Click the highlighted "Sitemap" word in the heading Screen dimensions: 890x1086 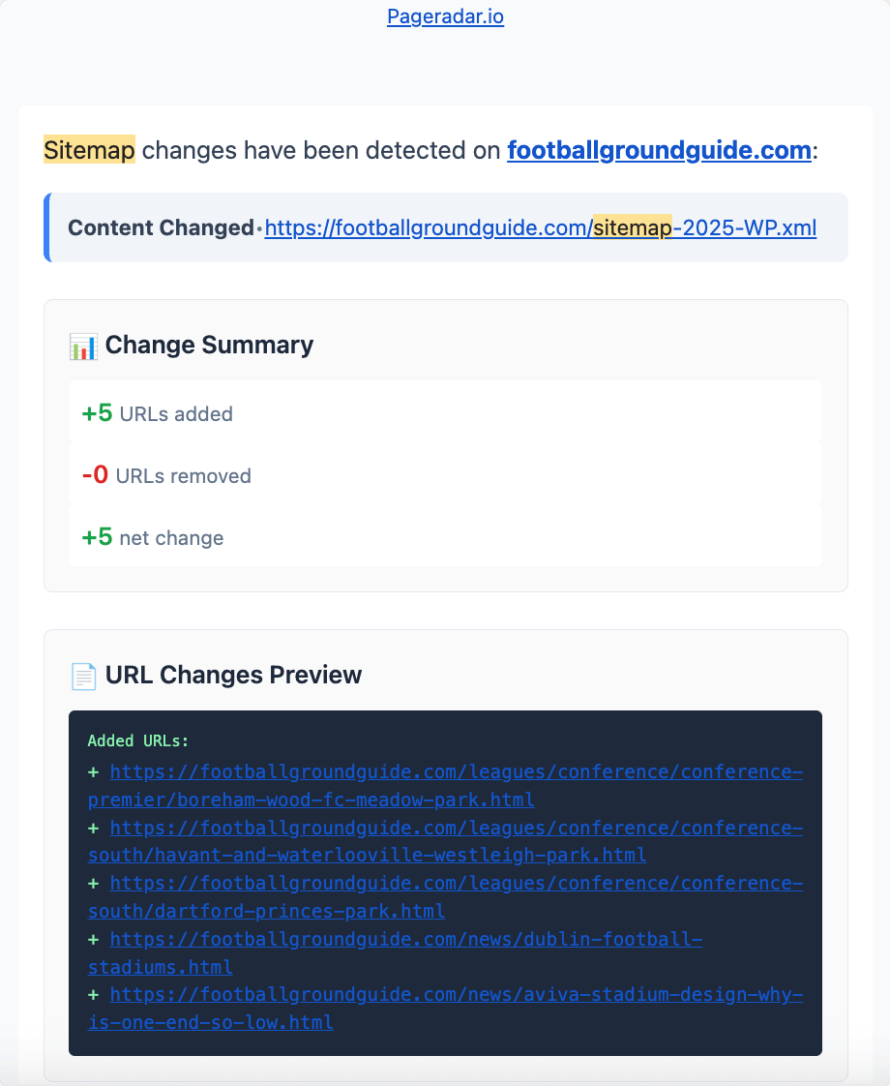pyautogui.click(x=89, y=151)
